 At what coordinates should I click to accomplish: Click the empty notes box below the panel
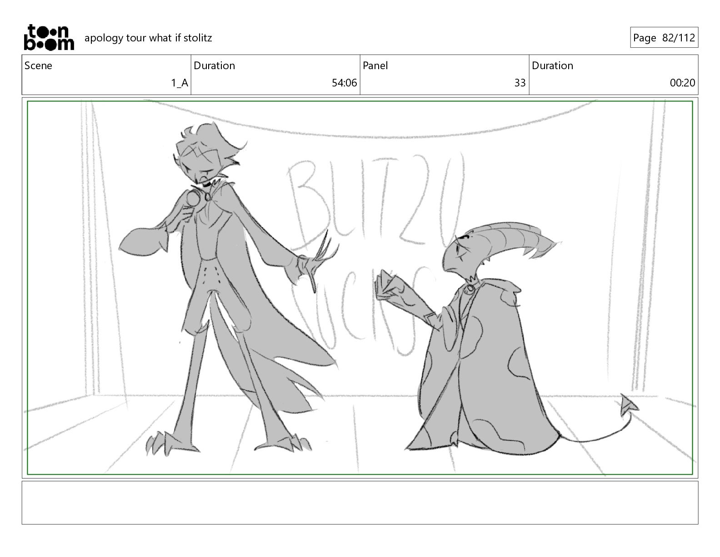(360, 502)
